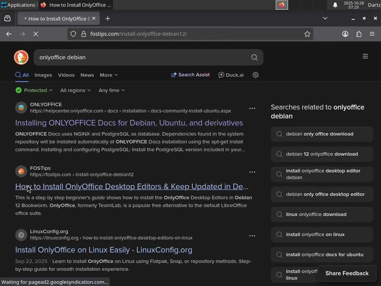The height and width of the screenshot is (286, 381).
Task: Click the helpcenter.onlyoffice.com URL text
Action: [131, 111]
